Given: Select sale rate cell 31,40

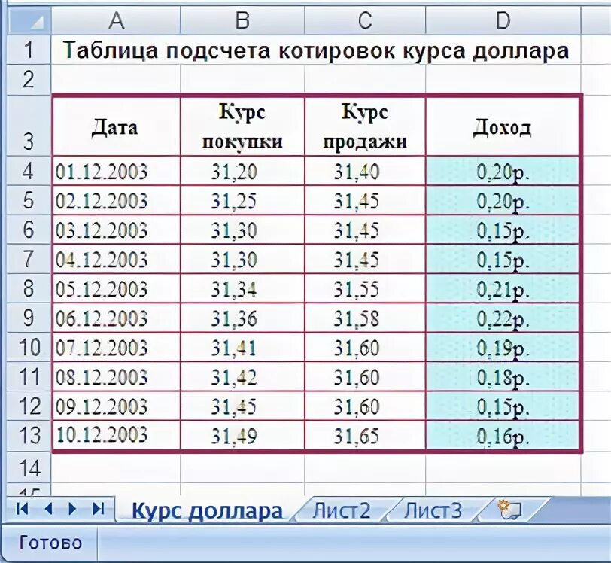Looking at the screenshot, I should click(x=365, y=171).
